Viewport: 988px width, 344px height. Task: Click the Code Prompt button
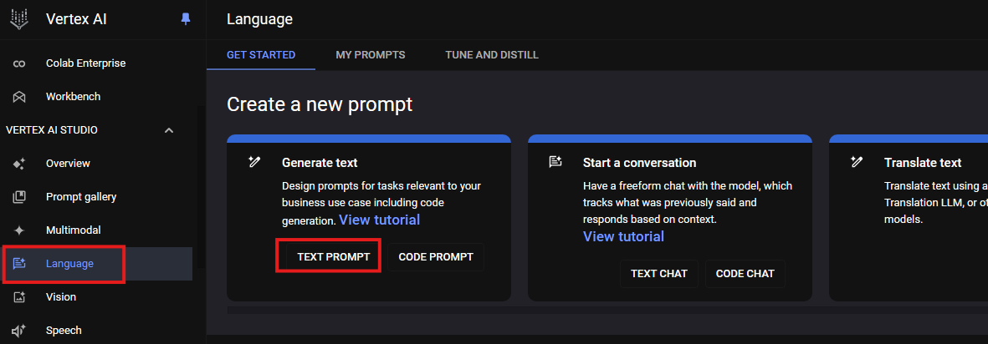pos(436,256)
